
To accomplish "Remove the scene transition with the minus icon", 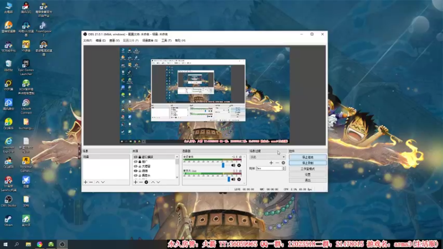I will (277, 163).
